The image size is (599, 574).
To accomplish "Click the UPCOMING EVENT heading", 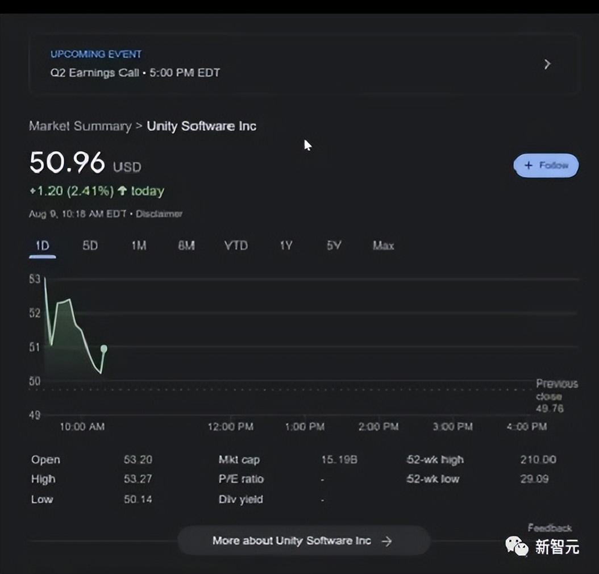I will point(96,54).
